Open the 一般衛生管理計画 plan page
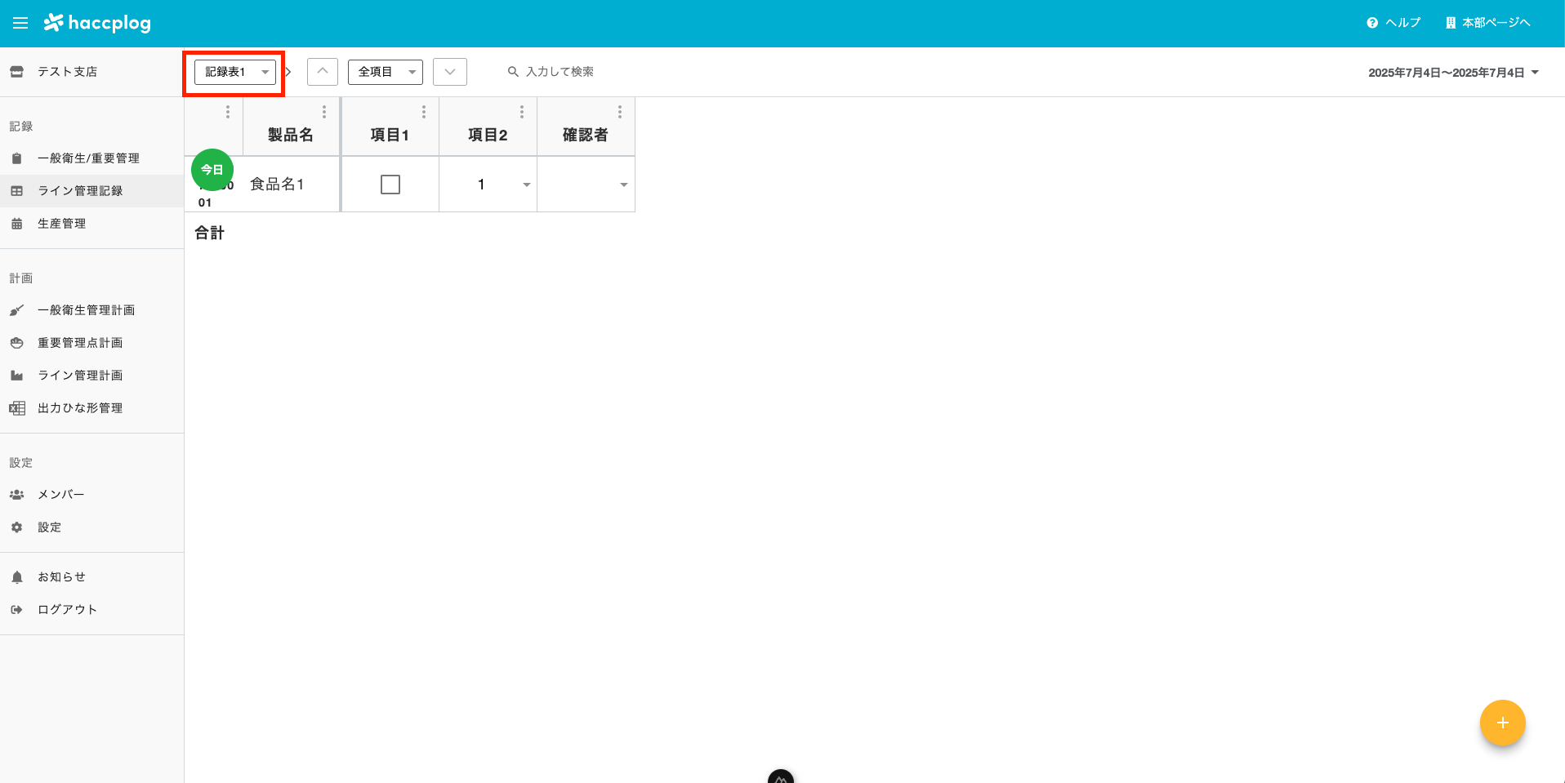This screenshot has height=783, width=1565. point(87,309)
